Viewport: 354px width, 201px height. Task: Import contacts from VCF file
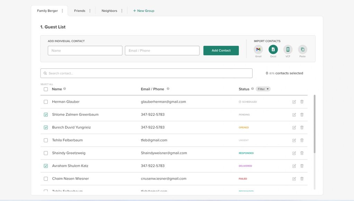click(x=288, y=49)
